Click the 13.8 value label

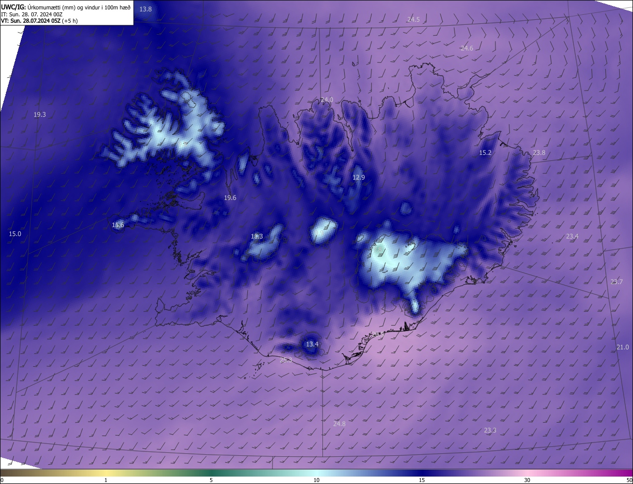(145, 9)
